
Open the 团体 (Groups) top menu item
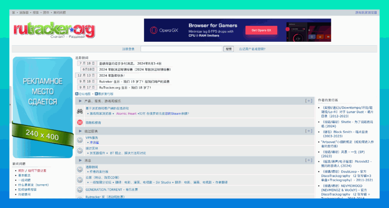point(46,13)
